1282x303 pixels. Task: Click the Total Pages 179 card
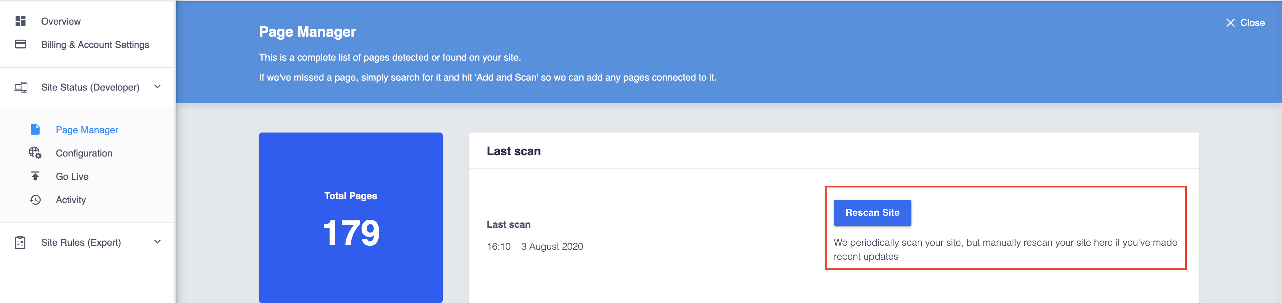pyautogui.click(x=350, y=217)
